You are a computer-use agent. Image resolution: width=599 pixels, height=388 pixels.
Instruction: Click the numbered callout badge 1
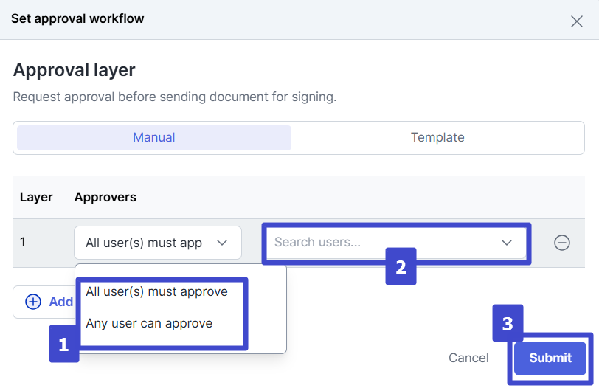[x=63, y=344]
